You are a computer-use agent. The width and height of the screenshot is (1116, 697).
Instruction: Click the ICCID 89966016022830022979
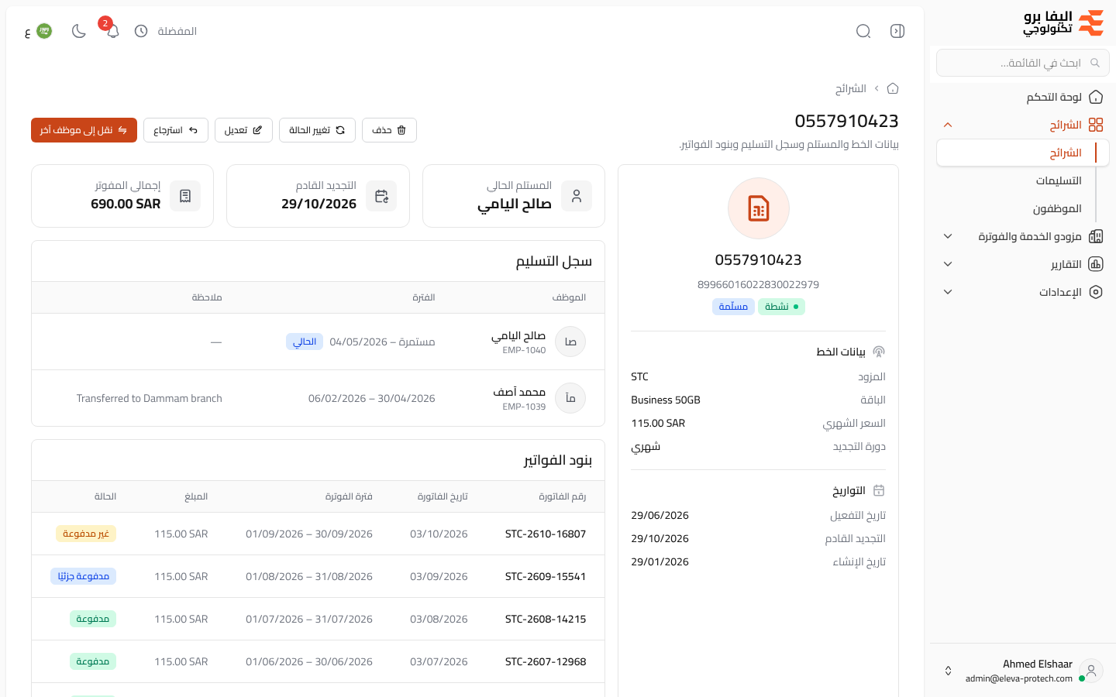759,284
